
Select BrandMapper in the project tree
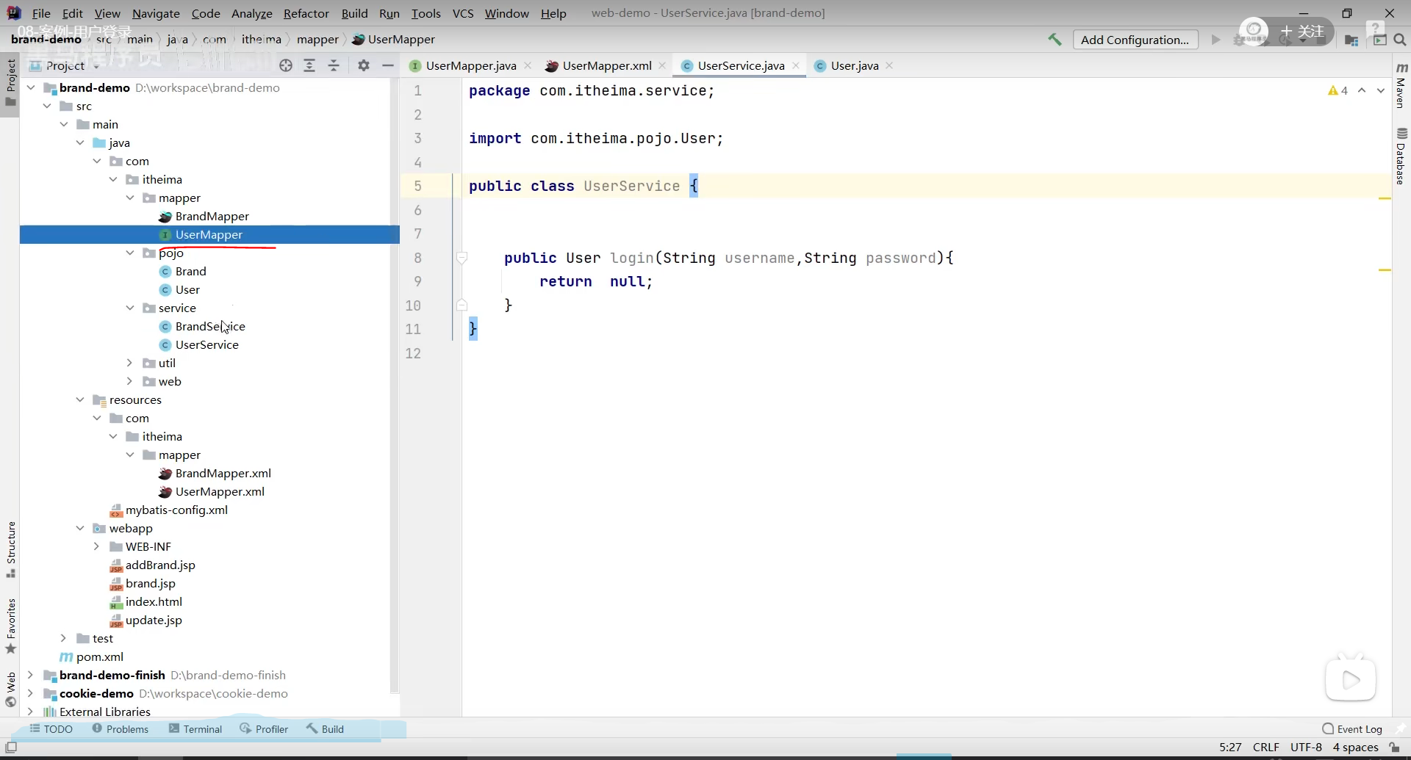pos(212,216)
